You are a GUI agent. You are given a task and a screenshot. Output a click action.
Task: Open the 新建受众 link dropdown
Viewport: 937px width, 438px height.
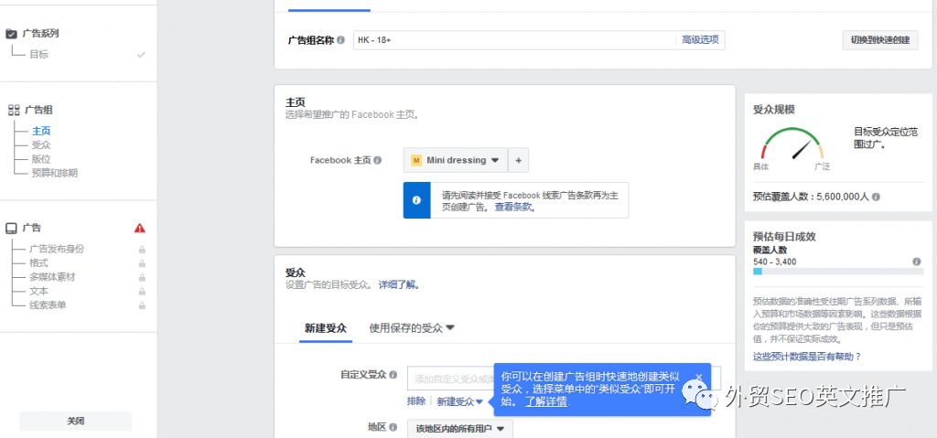459,402
